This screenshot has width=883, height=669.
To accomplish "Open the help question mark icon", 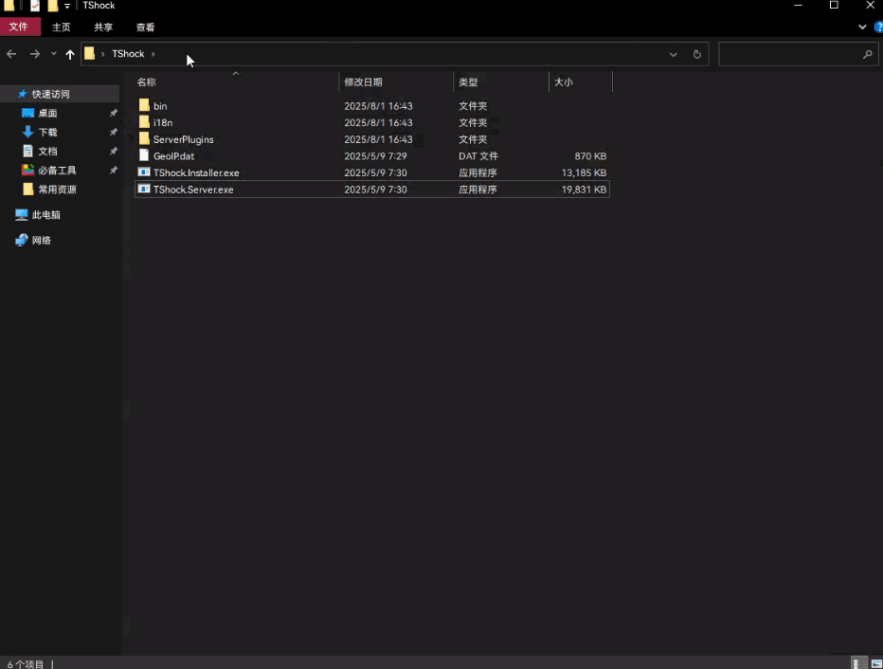I will tap(878, 27).
